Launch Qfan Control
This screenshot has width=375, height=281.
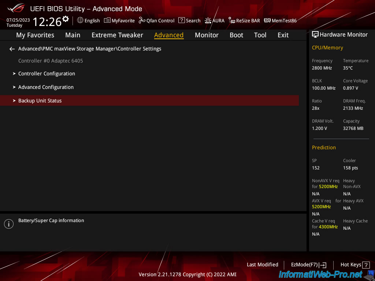pyautogui.click(x=160, y=21)
